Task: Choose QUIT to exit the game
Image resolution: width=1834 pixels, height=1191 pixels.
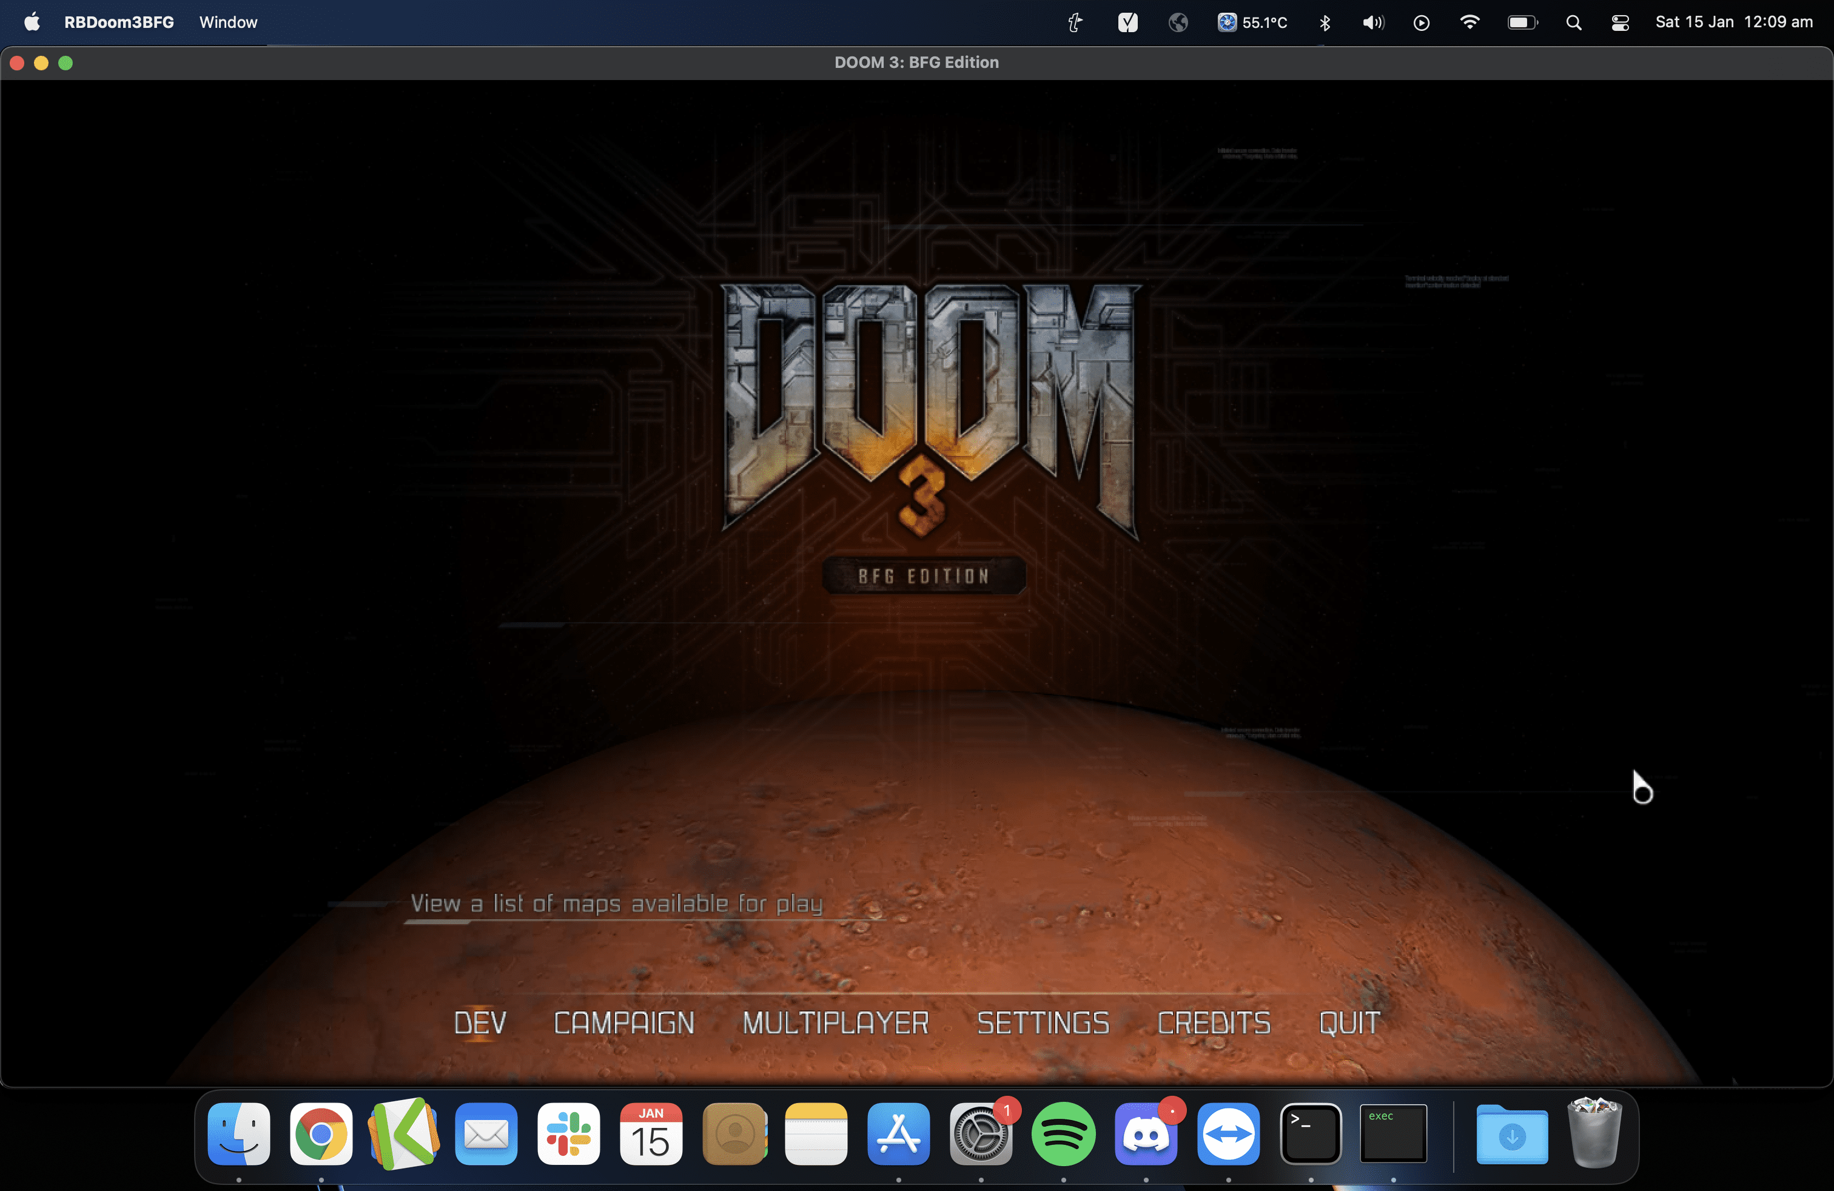Action: [1349, 1023]
